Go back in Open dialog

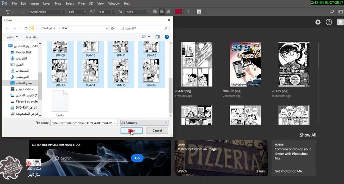pos(7,28)
